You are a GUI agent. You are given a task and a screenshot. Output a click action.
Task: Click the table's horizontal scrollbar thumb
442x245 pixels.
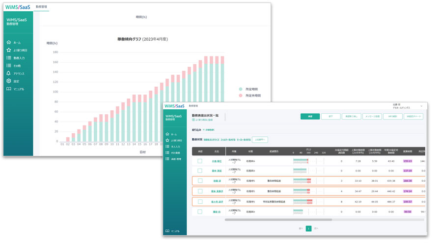pyautogui.click(x=278, y=220)
